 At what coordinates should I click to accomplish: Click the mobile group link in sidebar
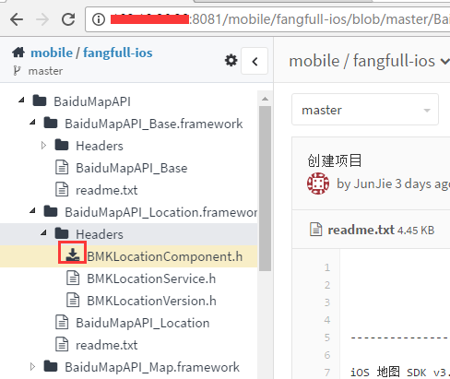52,53
